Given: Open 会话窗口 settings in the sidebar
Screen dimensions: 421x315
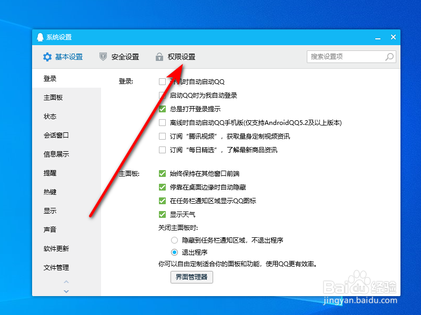Looking at the screenshot, I should click(x=67, y=135).
